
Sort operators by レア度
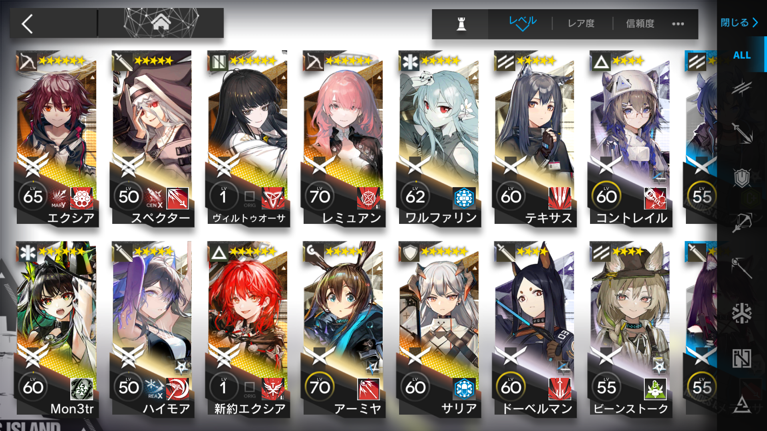[581, 24]
